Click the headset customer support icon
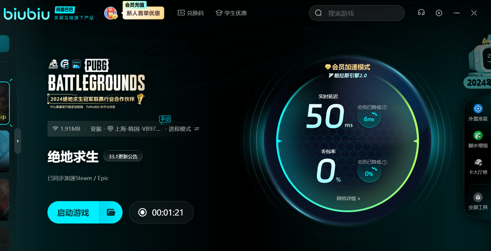491x251 pixels. pos(421,13)
